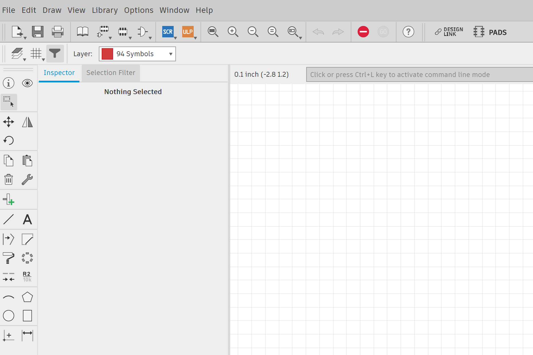Activate the Mirror tool
The image size is (533, 355).
click(x=27, y=122)
